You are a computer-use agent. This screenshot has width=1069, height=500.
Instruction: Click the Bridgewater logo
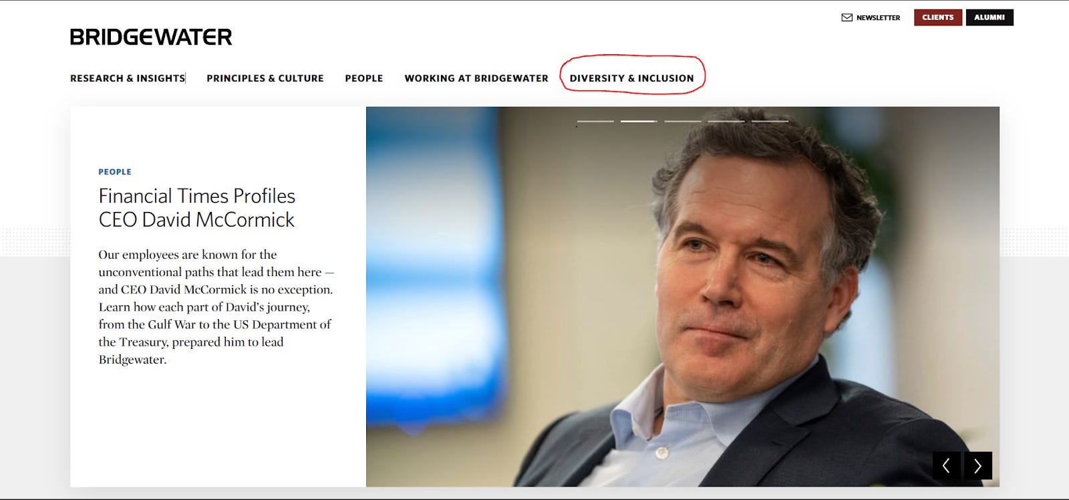pos(151,37)
